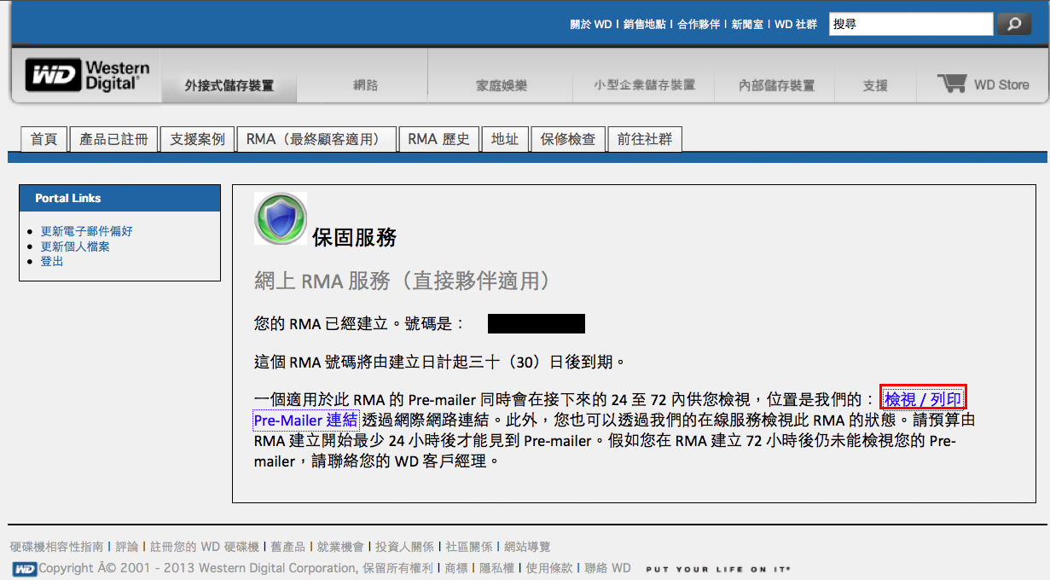Click the Portal Links panel header

coord(119,198)
